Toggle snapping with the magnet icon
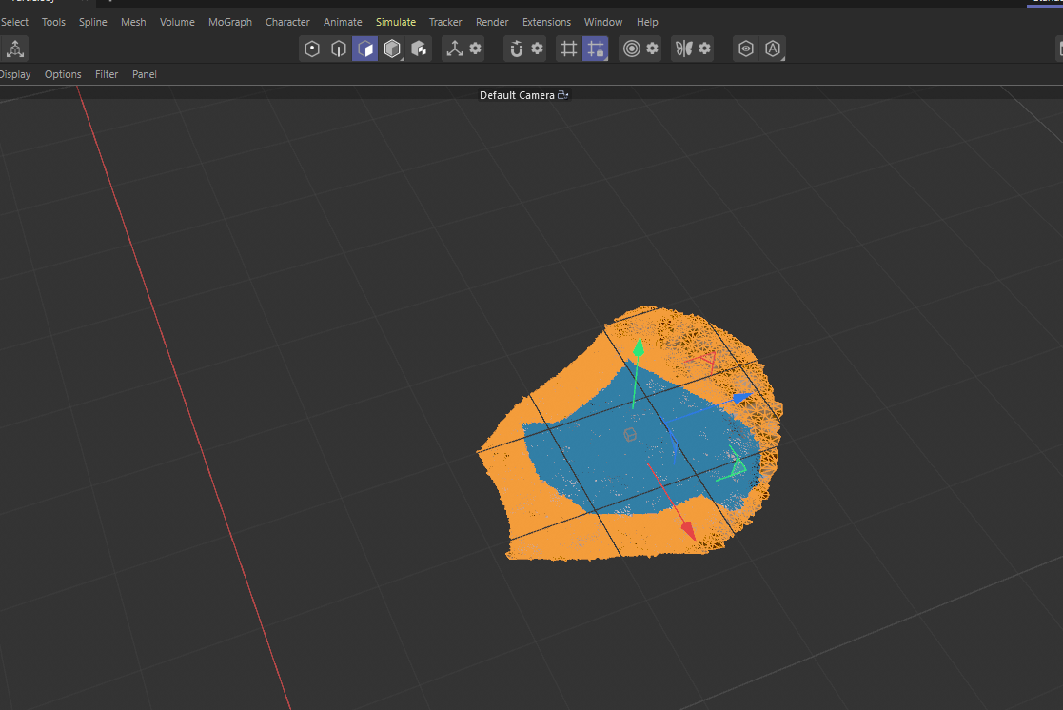Viewport: 1063px width, 710px height. (x=515, y=49)
